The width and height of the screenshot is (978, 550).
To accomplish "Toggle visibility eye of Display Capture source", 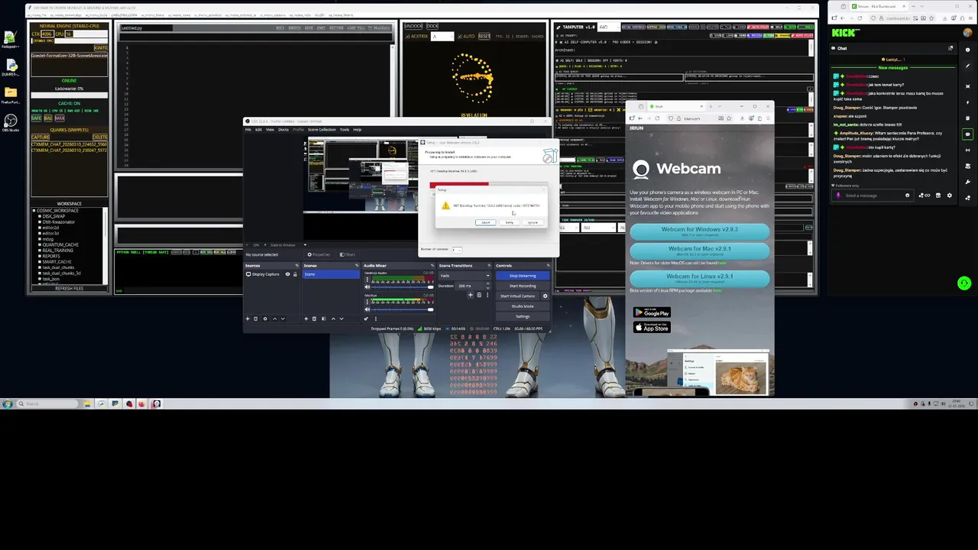I will point(287,274).
